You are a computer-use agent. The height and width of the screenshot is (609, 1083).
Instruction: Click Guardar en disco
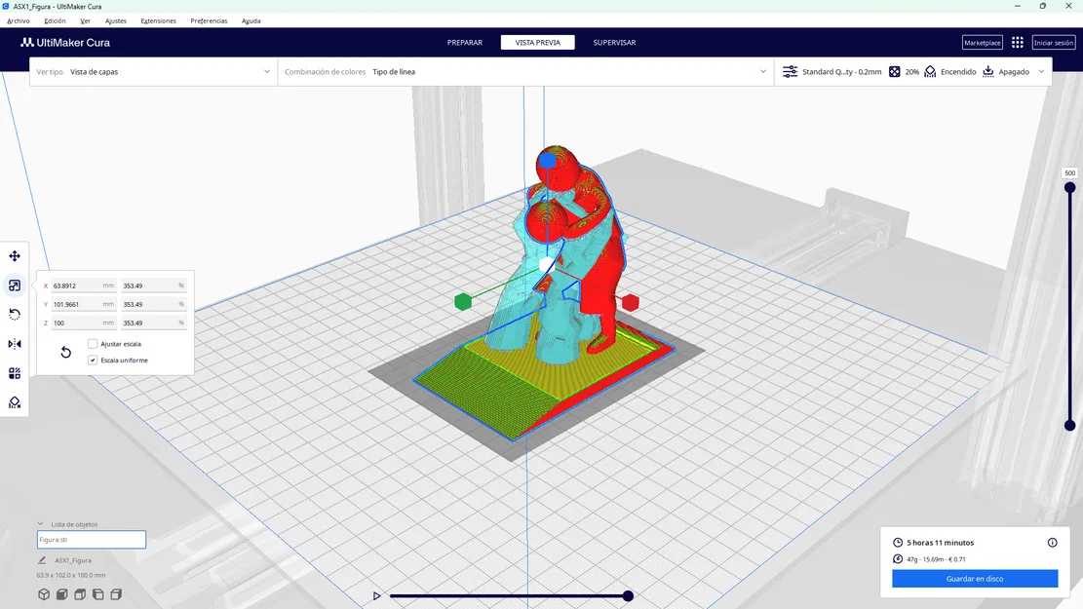click(x=974, y=578)
